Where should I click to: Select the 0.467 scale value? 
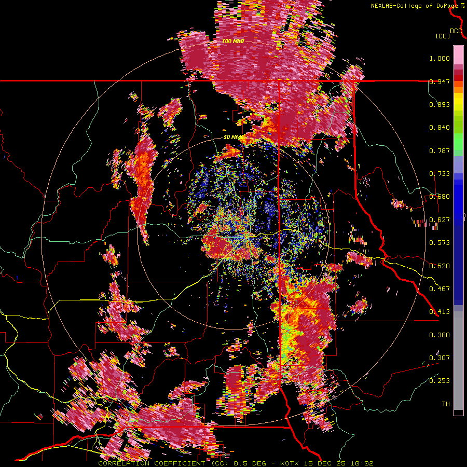pos(439,289)
